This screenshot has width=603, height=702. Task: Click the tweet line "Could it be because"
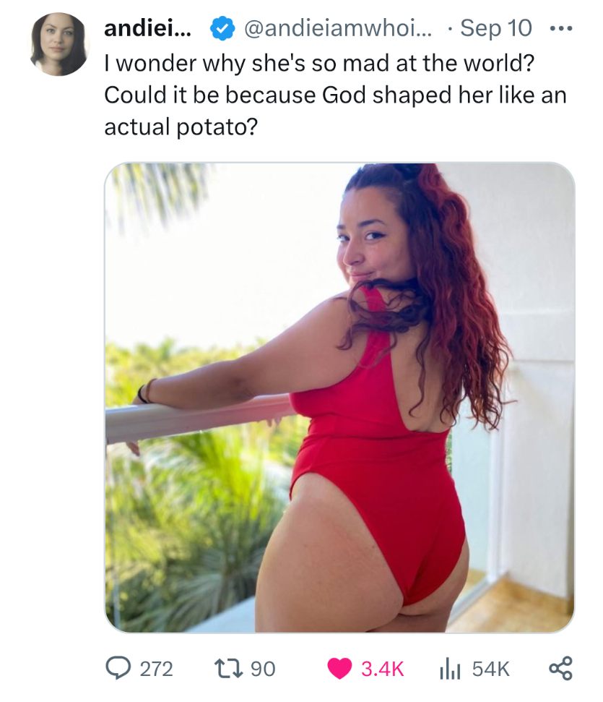335,95
